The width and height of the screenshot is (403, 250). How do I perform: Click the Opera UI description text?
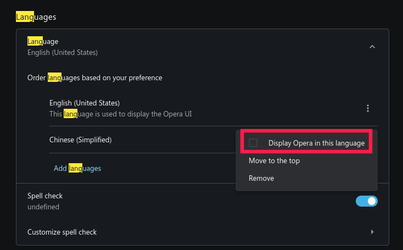point(120,114)
